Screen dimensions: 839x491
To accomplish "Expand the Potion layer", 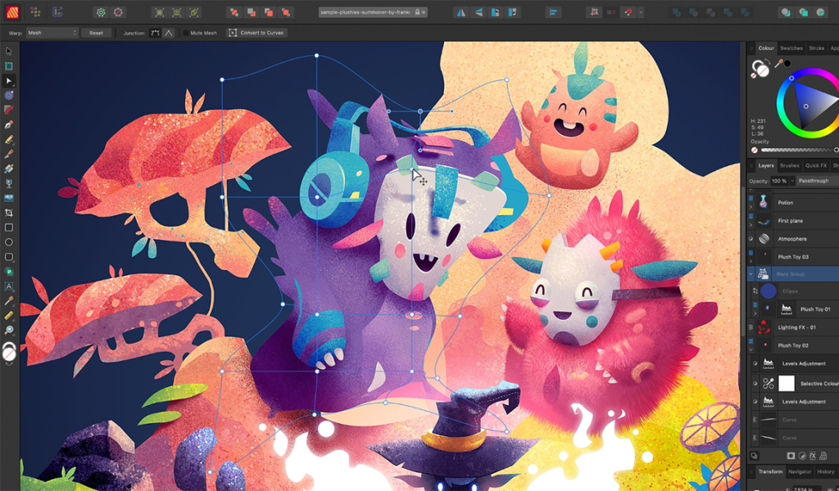I will 751,206.
